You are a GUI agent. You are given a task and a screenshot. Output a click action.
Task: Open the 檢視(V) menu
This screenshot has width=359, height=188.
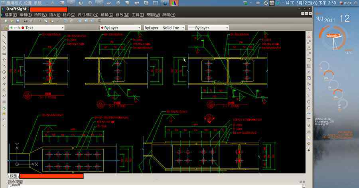click(x=40, y=15)
